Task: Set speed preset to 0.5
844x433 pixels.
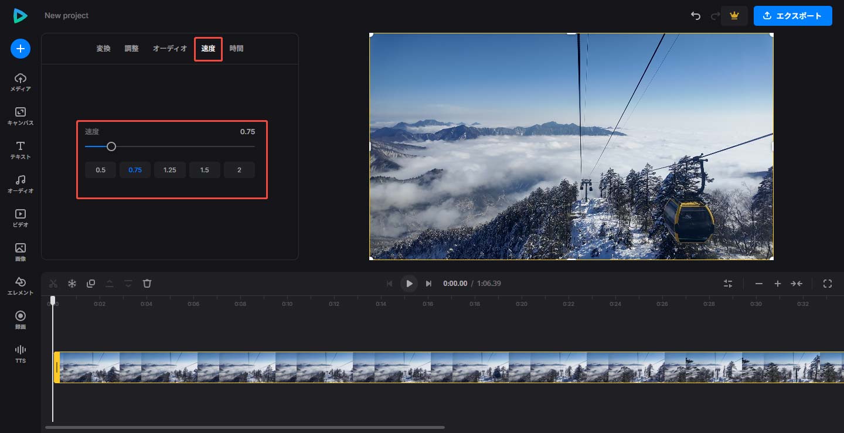Action: [101, 170]
